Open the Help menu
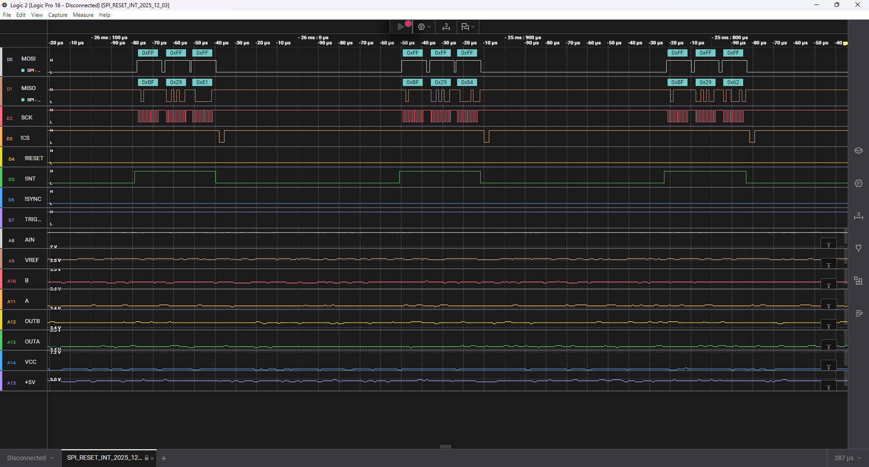The image size is (869, 467). tap(105, 15)
